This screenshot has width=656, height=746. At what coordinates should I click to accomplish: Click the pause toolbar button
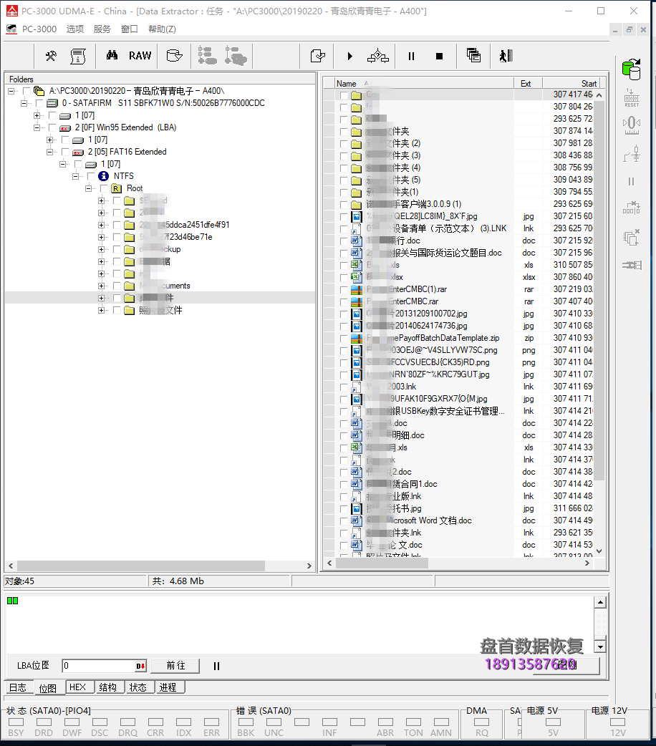[x=411, y=56]
